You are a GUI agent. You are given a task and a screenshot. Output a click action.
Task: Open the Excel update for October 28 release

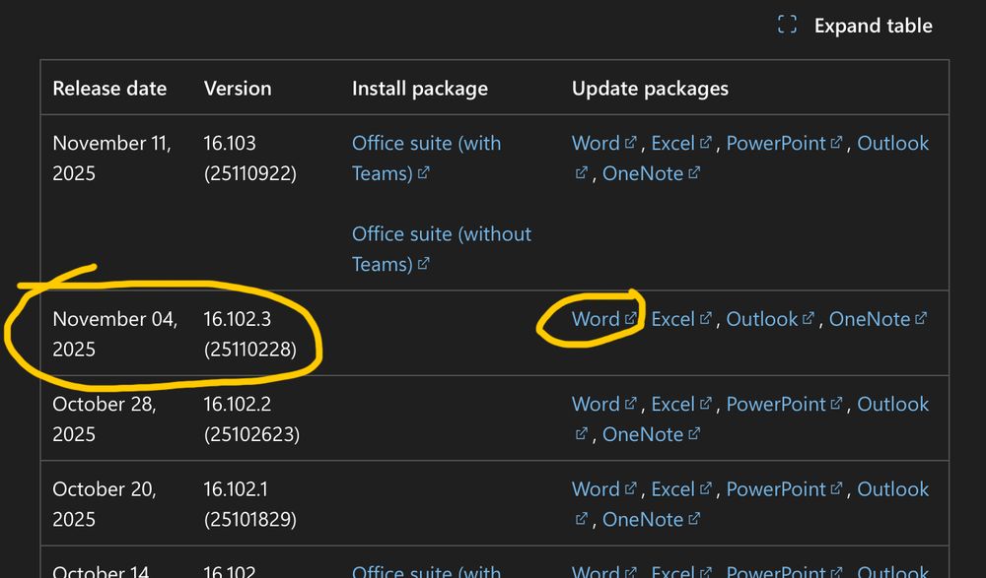(675, 403)
